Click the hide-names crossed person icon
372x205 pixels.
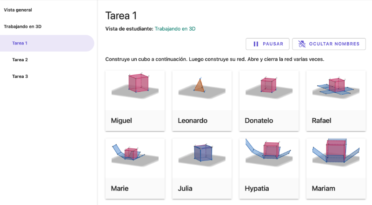pos(302,44)
